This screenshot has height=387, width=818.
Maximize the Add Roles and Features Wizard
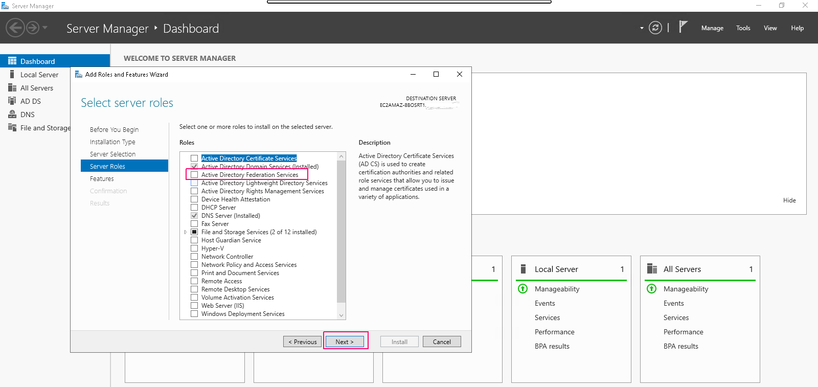point(436,74)
